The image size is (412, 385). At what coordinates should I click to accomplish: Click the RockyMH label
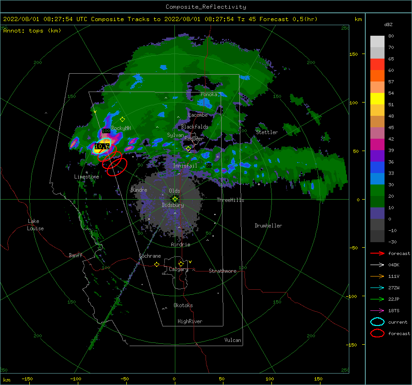121,128
